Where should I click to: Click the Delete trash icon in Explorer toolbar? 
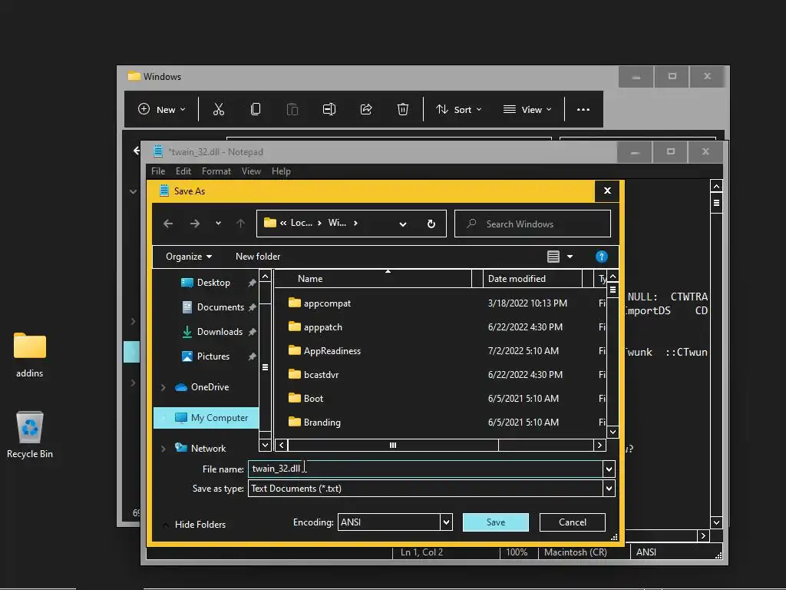coord(402,109)
